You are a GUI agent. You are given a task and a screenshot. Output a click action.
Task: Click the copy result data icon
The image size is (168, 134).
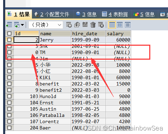pyautogui.click(x=17, y=25)
